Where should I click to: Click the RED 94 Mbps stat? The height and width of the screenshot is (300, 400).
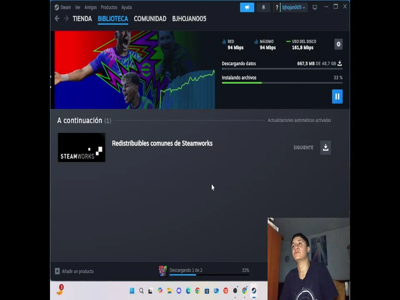point(233,45)
